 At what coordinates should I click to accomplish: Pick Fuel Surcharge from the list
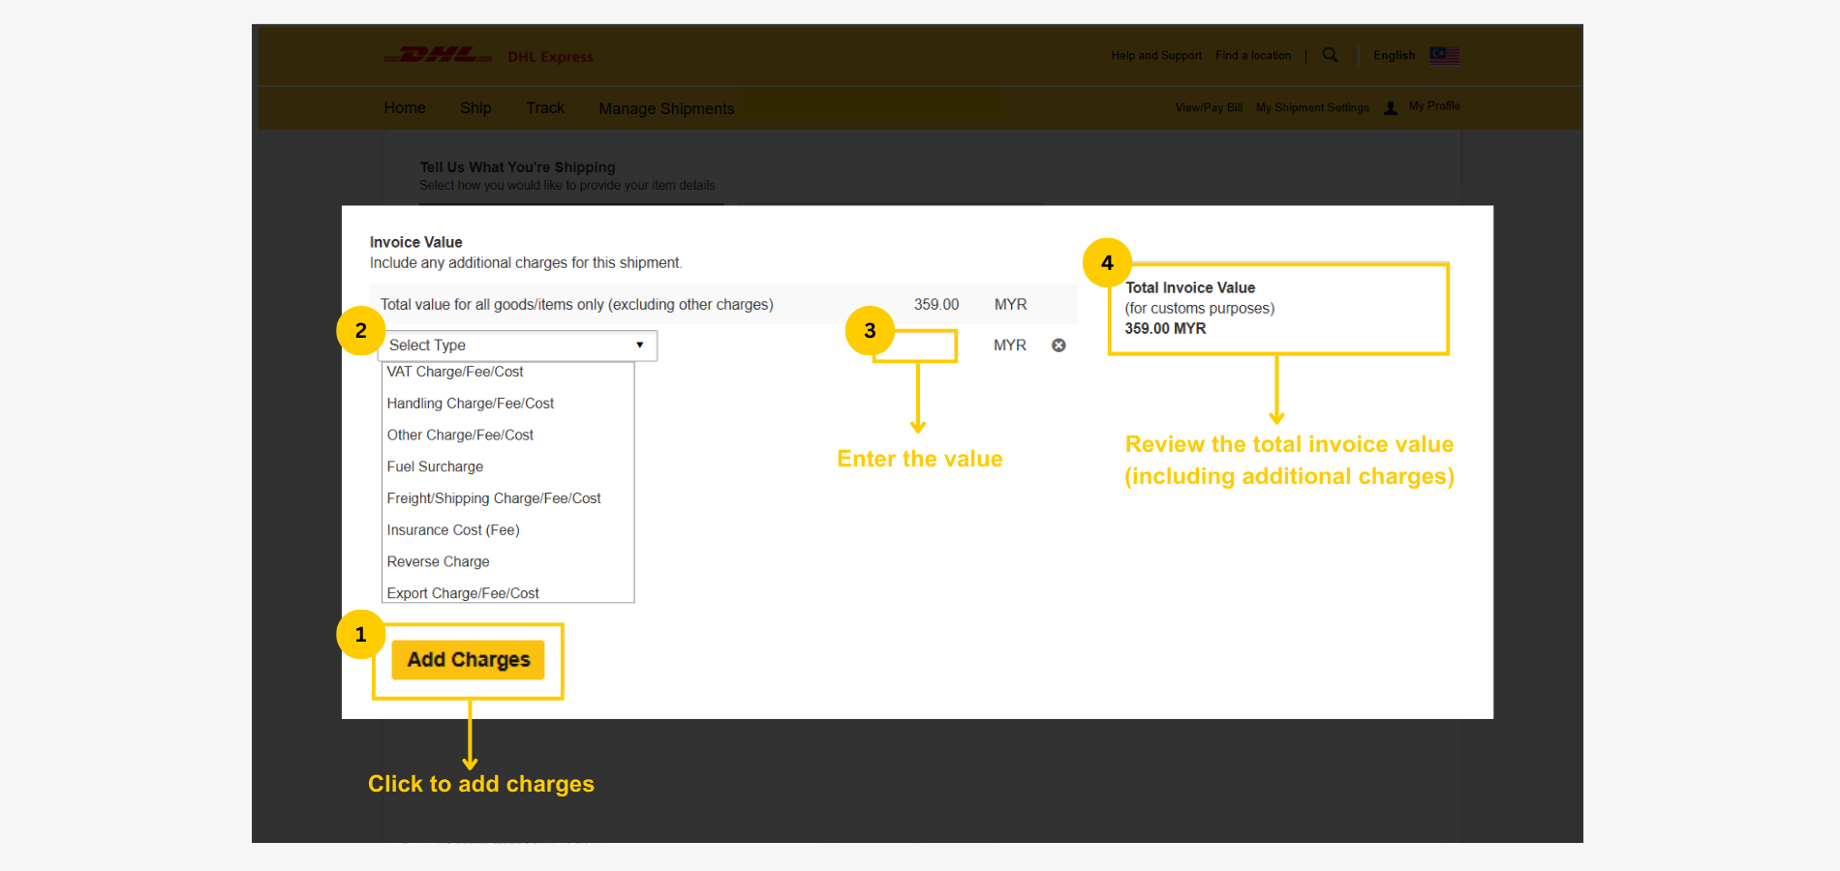435,466
